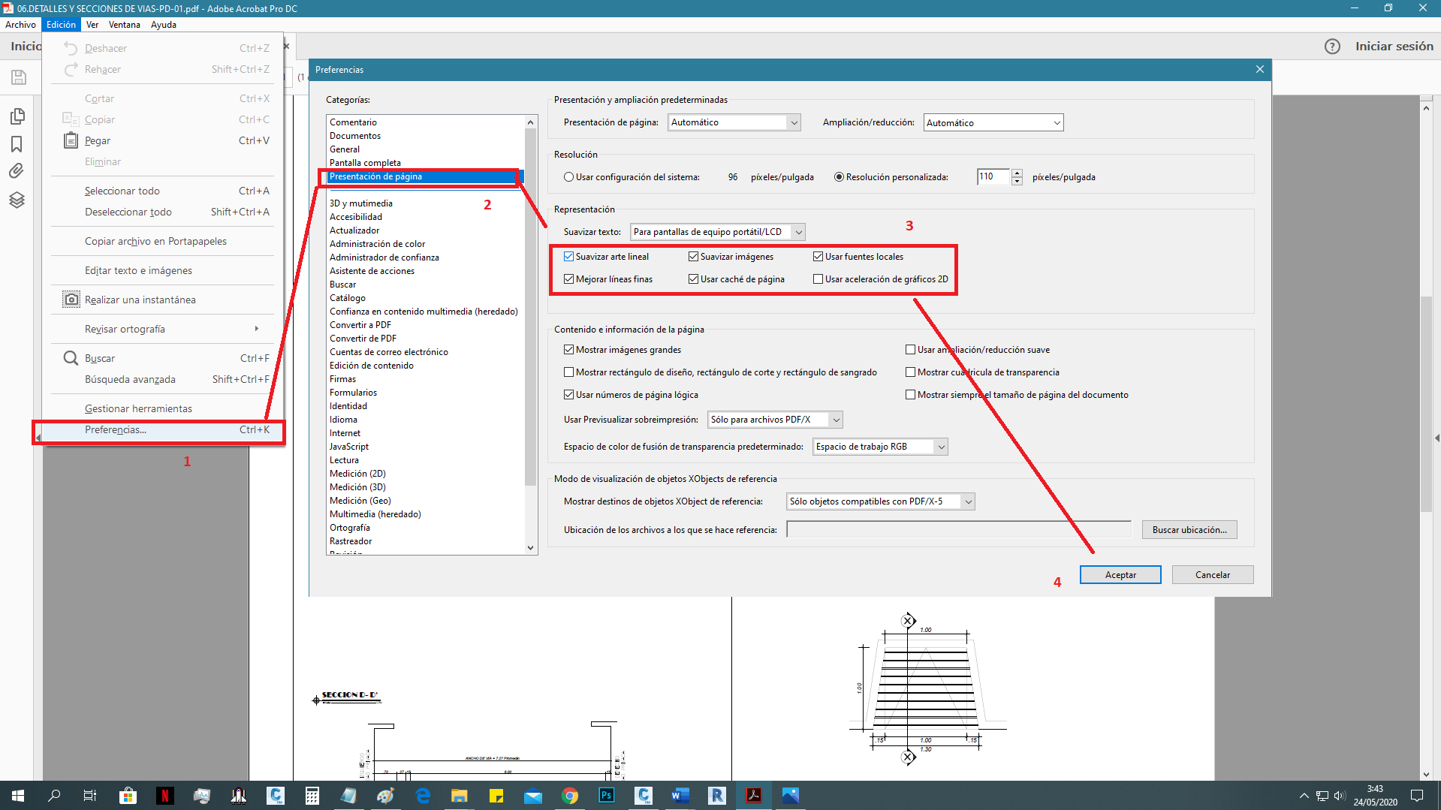Image resolution: width=1441 pixels, height=810 pixels.
Task: Click the Buscar ubicación button
Action: (x=1189, y=529)
